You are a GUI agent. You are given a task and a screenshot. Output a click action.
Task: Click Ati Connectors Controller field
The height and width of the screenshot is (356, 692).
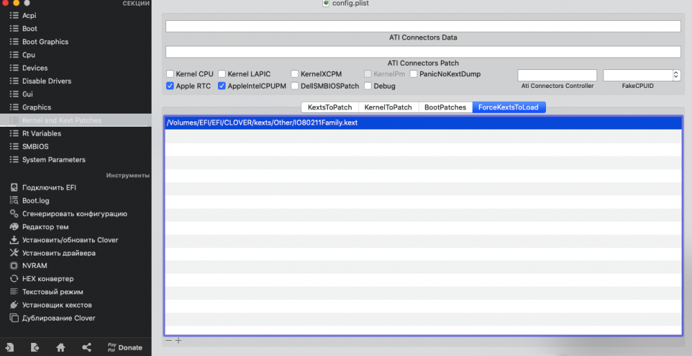[x=557, y=75]
